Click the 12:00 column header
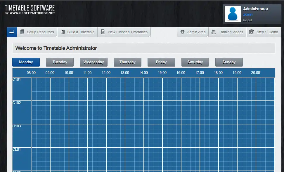This screenshot has width=284, height=172. 106,72
